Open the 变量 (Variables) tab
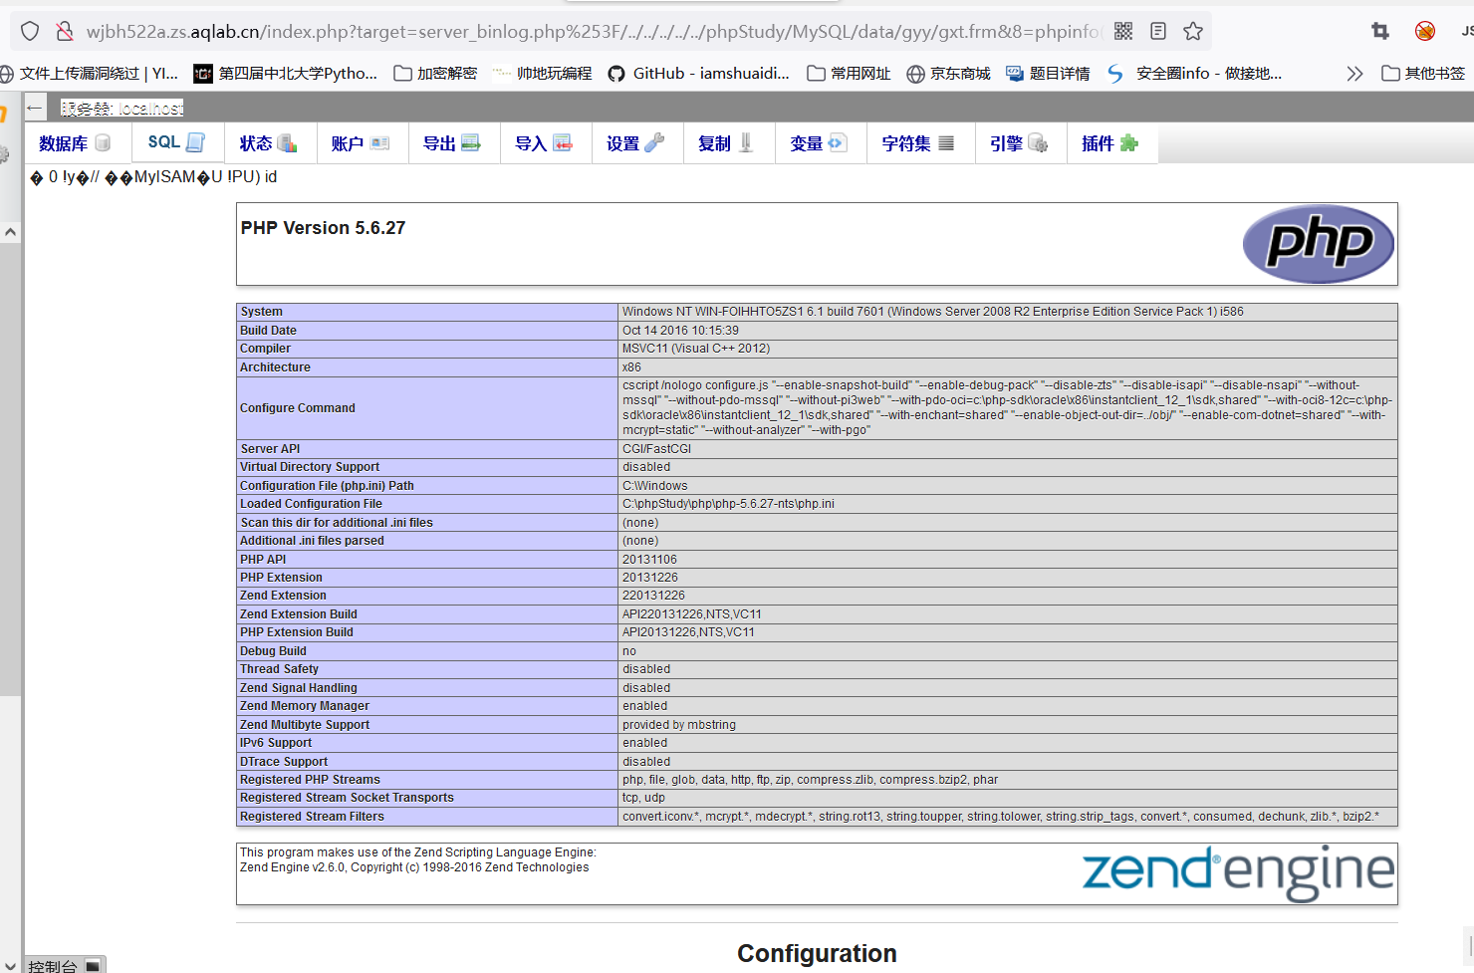The width and height of the screenshot is (1474, 973). pos(820,143)
